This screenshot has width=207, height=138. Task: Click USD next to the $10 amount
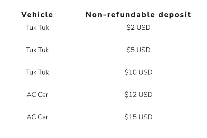tap(145, 72)
